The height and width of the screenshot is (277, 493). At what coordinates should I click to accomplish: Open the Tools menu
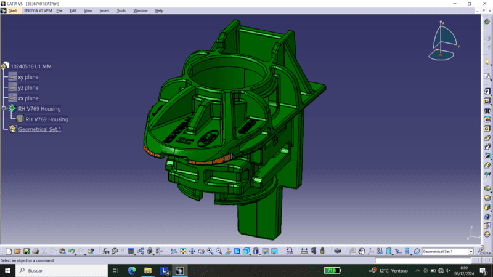pos(121,10)
